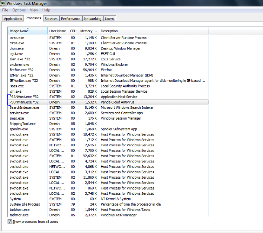
Task: Select svchost.exe using 92,632 K memory
Action: coord(108,156)
